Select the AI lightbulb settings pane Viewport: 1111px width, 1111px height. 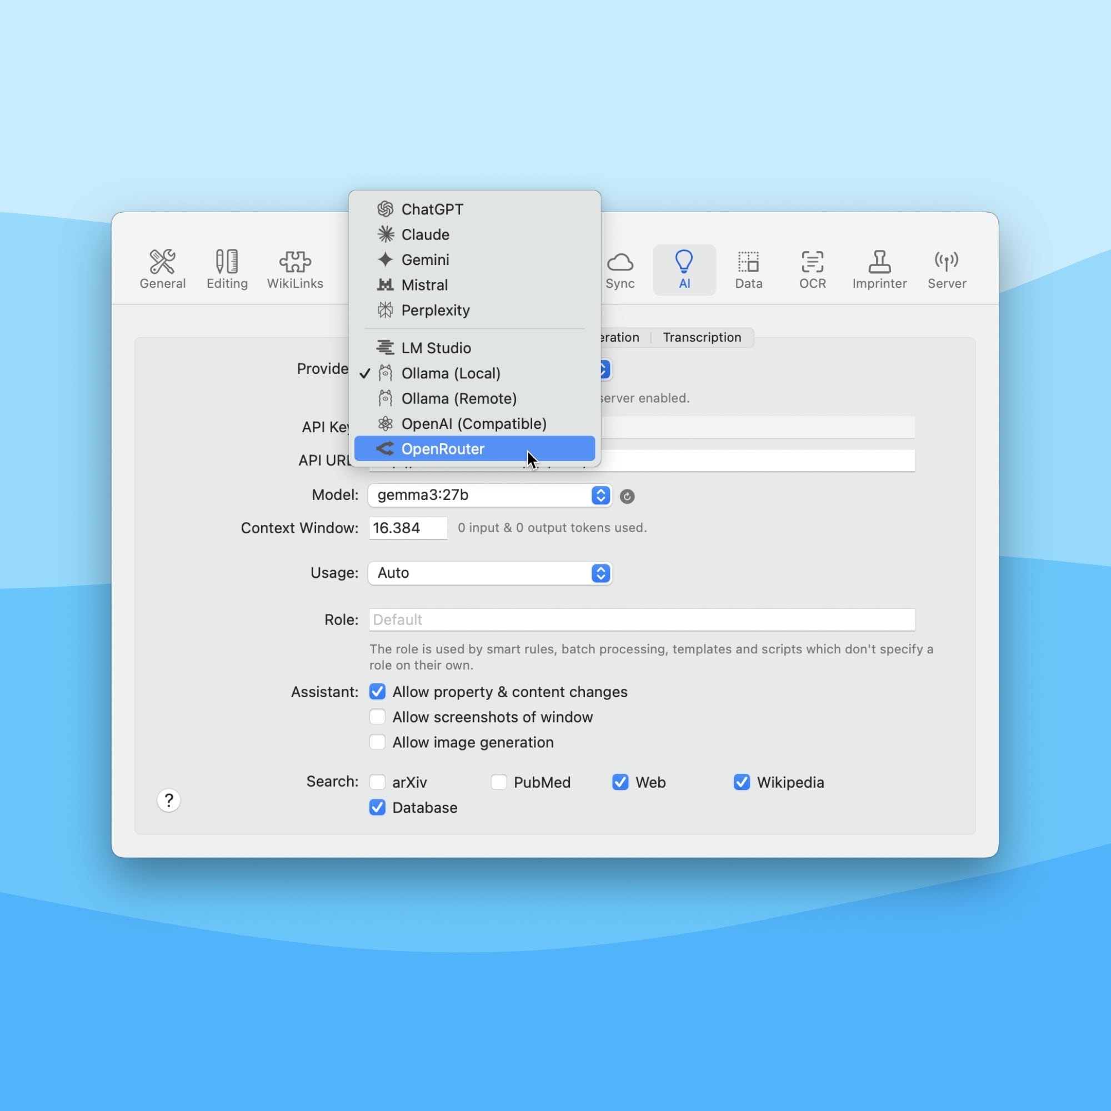pos(684,269)
